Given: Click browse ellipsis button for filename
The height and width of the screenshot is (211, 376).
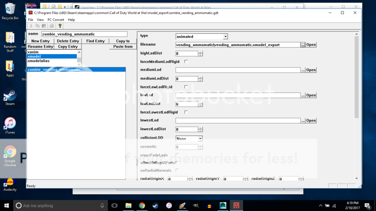Looking at the screenshot, I should pos(303,45).
